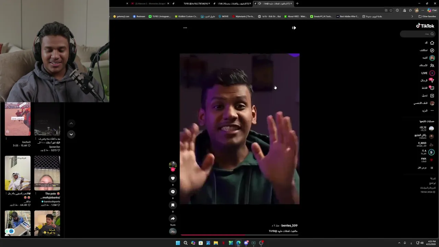Click the @TU1B mention in caption

[273, 231]
